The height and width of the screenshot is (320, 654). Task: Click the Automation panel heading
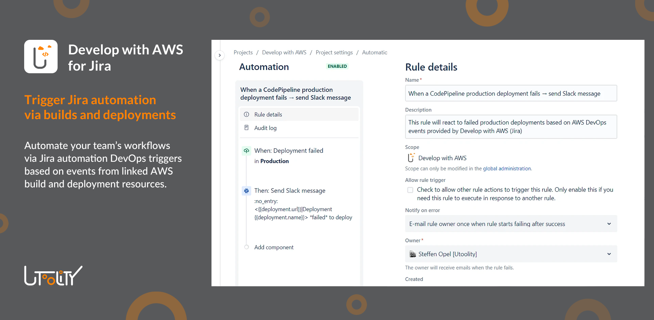[264, 67]
